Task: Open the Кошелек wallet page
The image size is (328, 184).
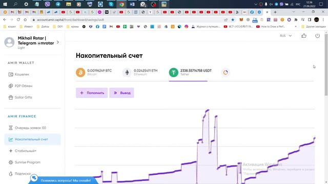Action: [x=19, y=74]
